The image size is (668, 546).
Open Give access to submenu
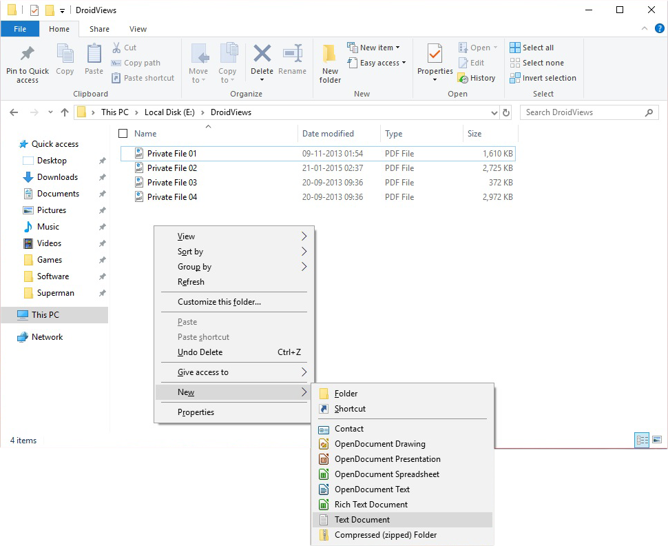[233, 372]
